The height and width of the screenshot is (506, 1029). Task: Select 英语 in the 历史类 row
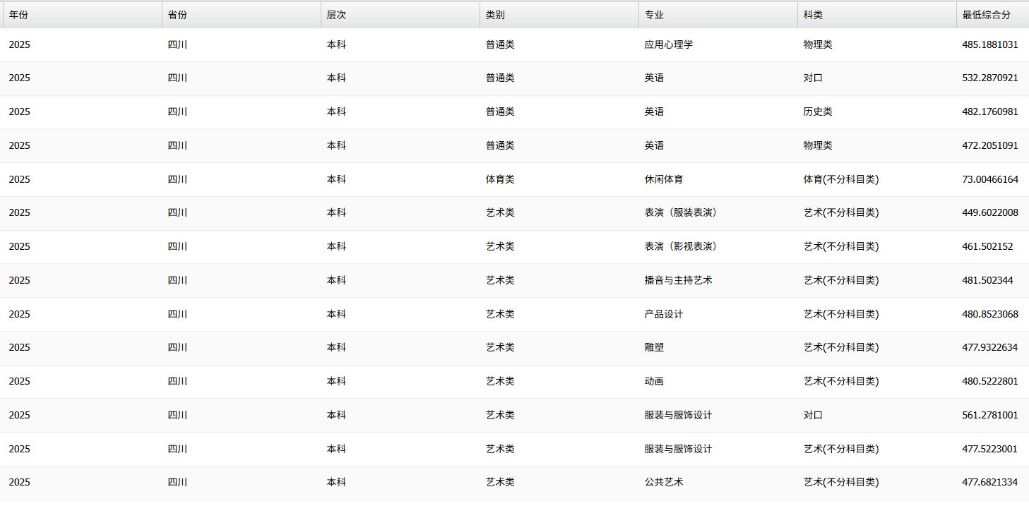click(654, 112)
